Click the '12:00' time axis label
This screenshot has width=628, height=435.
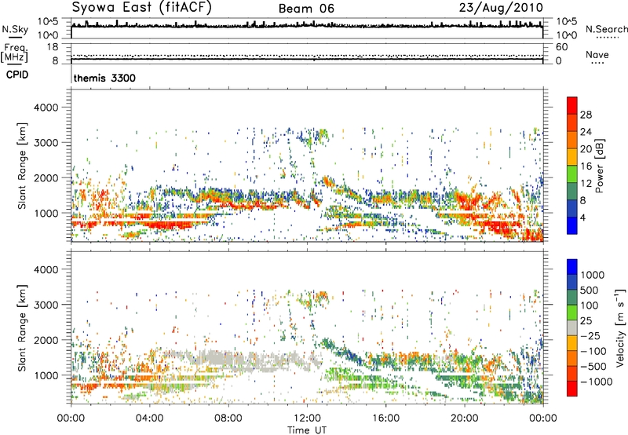tap(307, 419)
